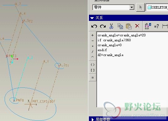This screenshot has height=121, width=168.
Task: Cut selected relation text with scissors
Action: [111, 26]
